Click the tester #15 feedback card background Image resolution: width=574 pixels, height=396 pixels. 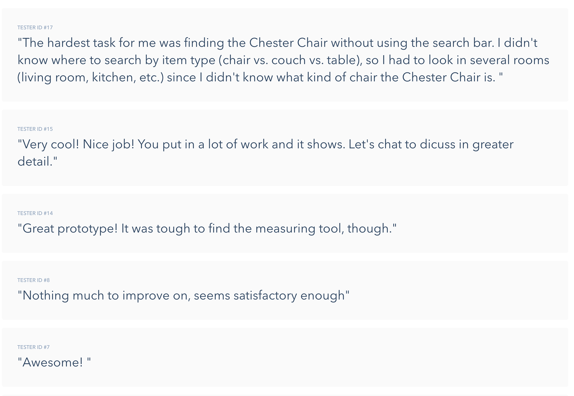click(285, 148)
